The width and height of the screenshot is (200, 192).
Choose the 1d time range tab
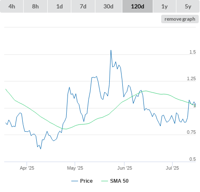click(x=59, y=6)
